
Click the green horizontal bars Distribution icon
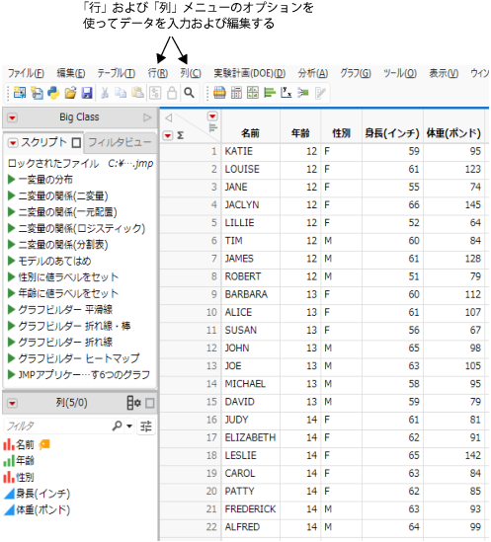coord(270,93)
